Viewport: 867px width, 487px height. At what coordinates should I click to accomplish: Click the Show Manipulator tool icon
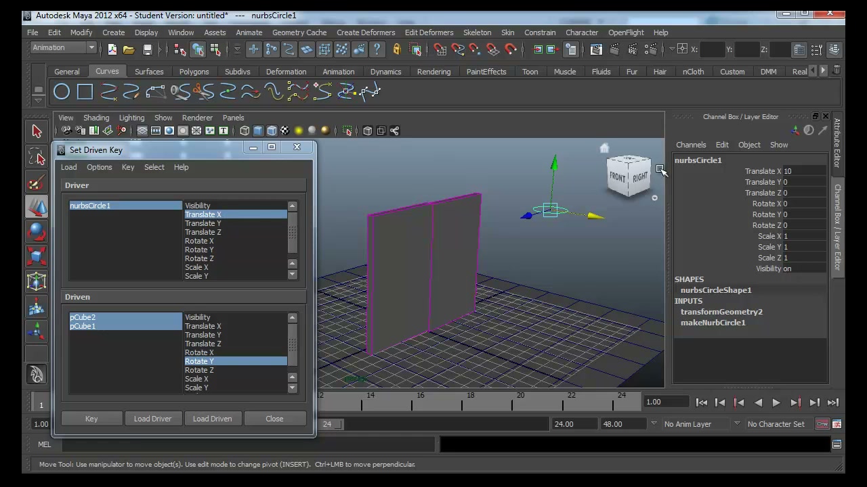(x=37, y=331)
